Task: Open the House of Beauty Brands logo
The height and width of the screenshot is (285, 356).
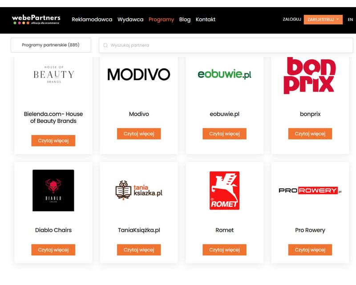Action: tap(54, 74)
